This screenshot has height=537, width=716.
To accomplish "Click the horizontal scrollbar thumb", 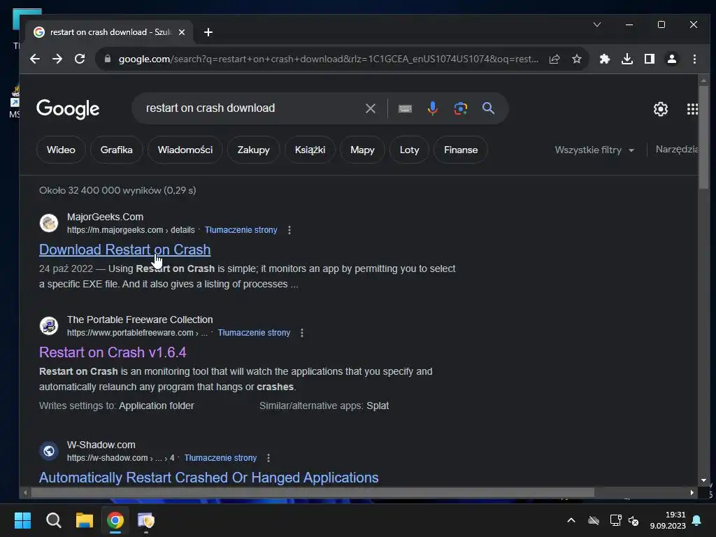I will (313, 493).
